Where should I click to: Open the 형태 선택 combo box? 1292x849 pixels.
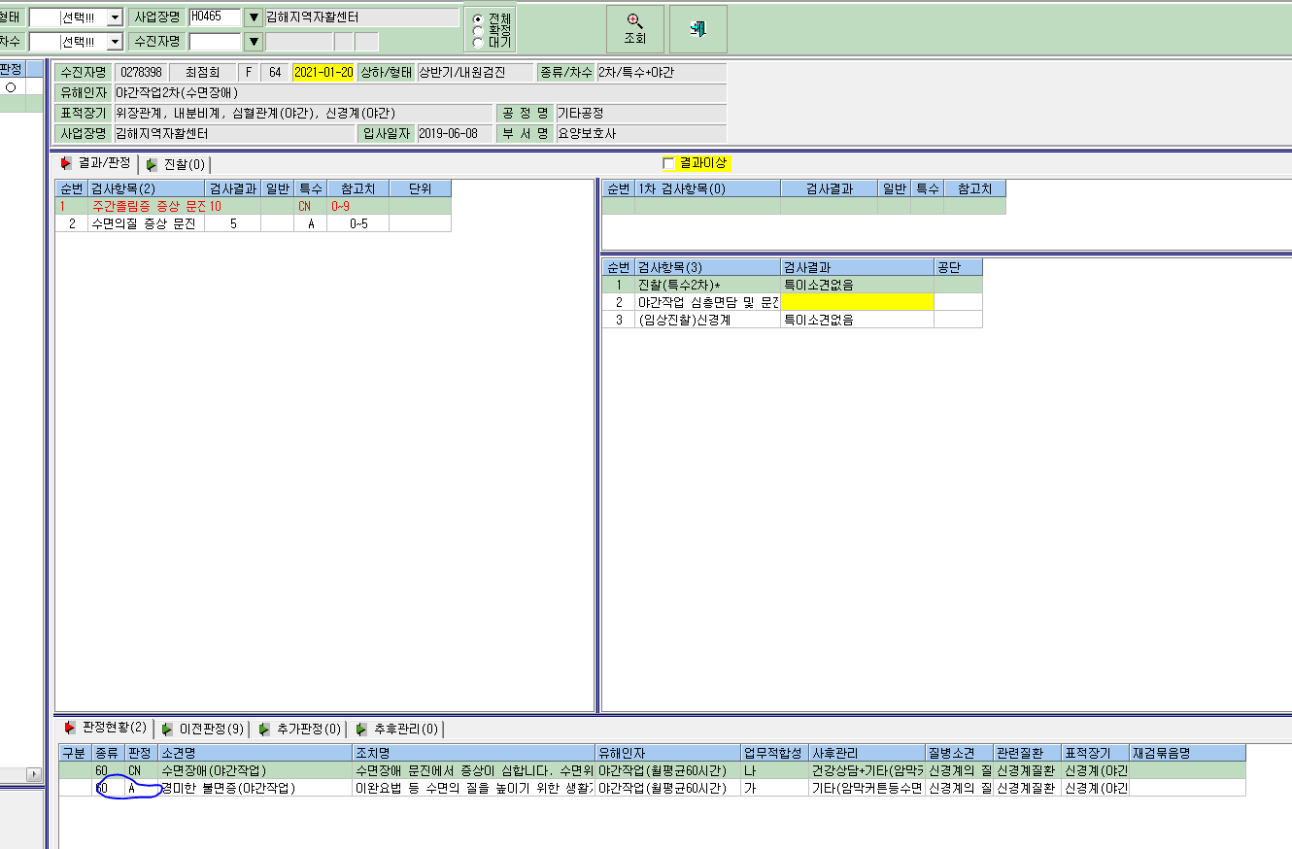(76, 17)
